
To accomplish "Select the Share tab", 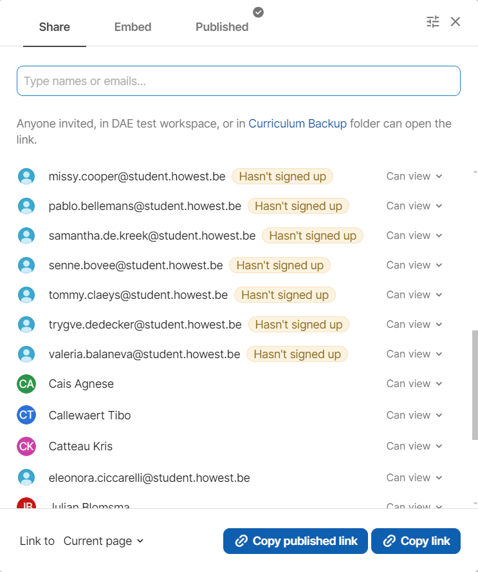I will pyautogui.click(x=55, y=27).
